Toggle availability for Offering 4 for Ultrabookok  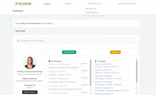point(82,80)
